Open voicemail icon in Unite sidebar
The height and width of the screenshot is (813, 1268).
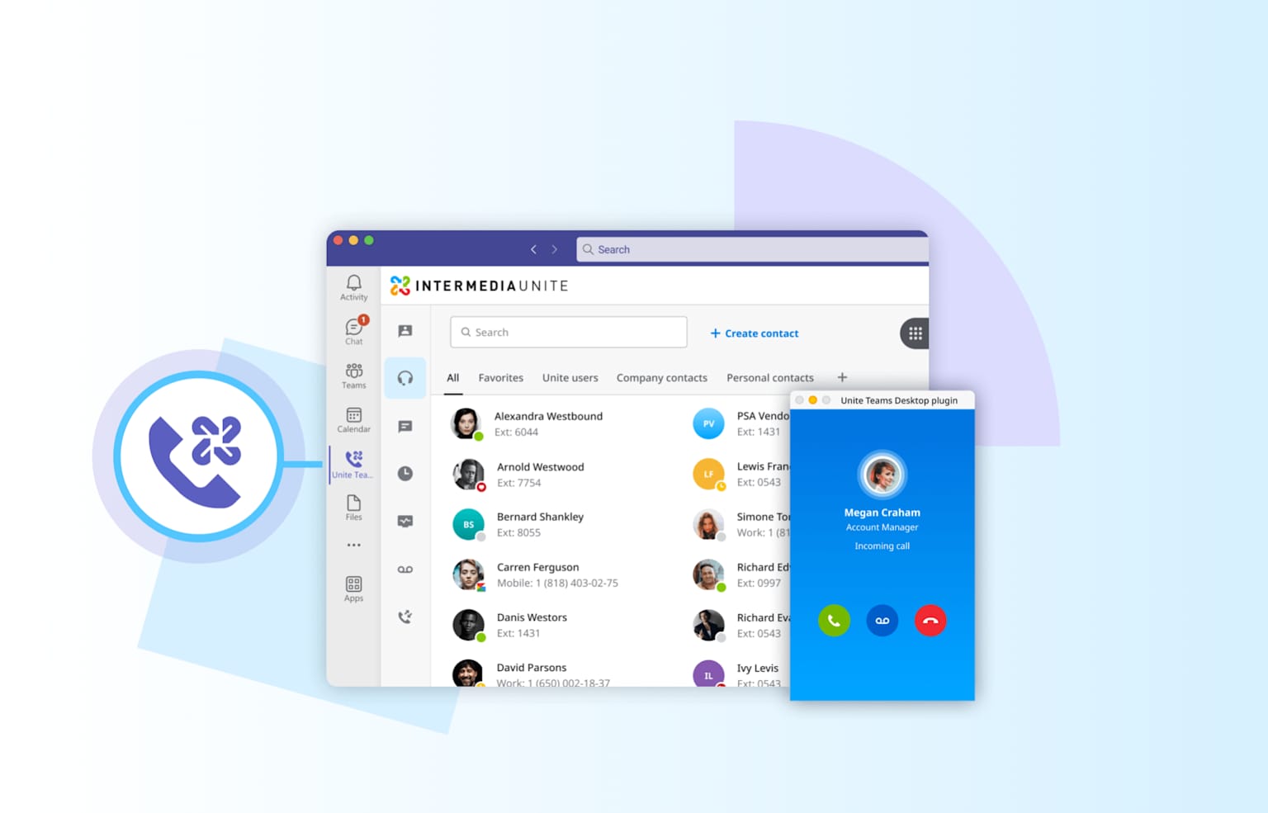(x=405, y=570)
